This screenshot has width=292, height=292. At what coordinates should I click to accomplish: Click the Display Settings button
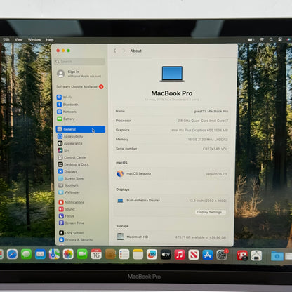tap(211, 212)
